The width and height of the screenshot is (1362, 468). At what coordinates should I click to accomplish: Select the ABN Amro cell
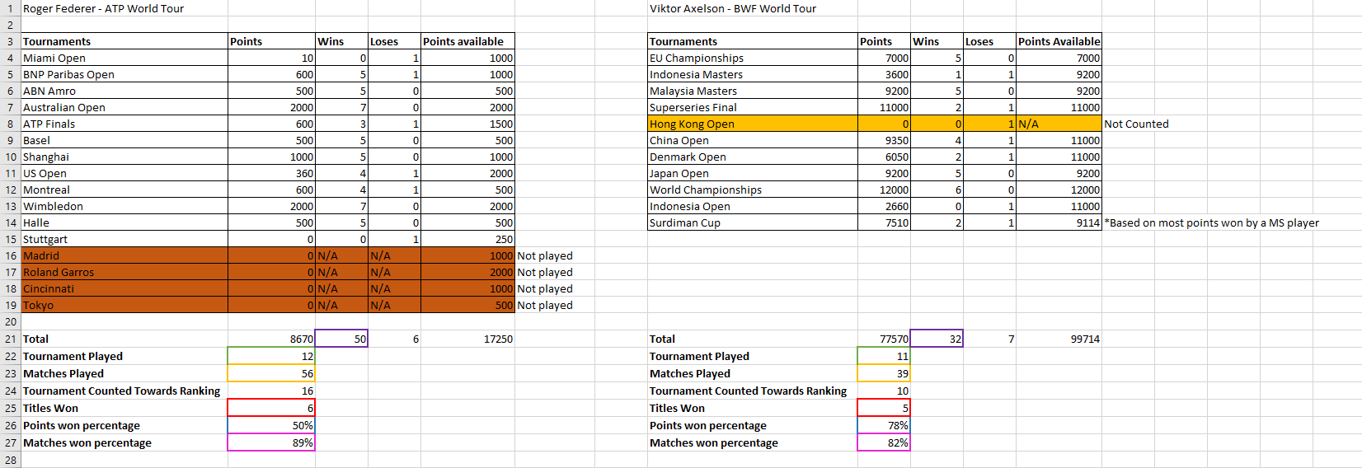point(124,91)
